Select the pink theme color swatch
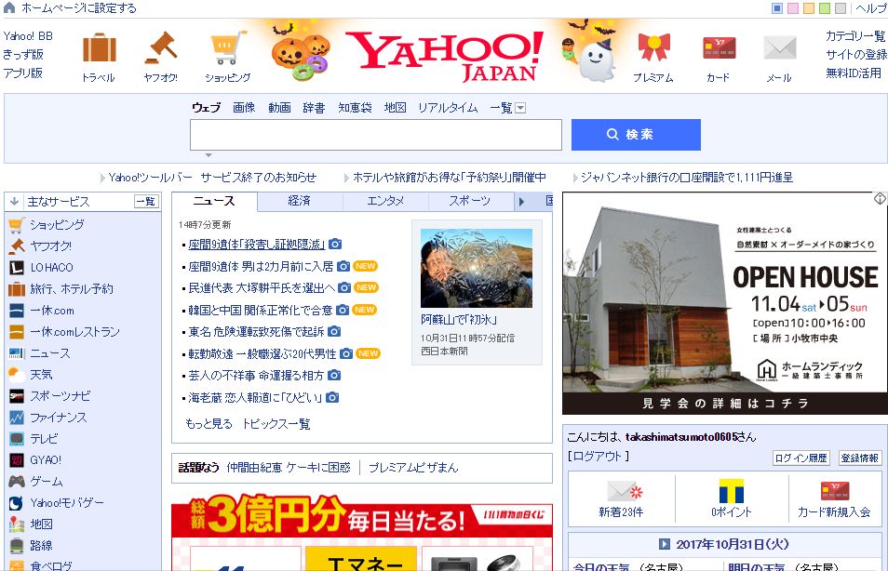Screen dimensions: 888x571 [x=793, y=8]
